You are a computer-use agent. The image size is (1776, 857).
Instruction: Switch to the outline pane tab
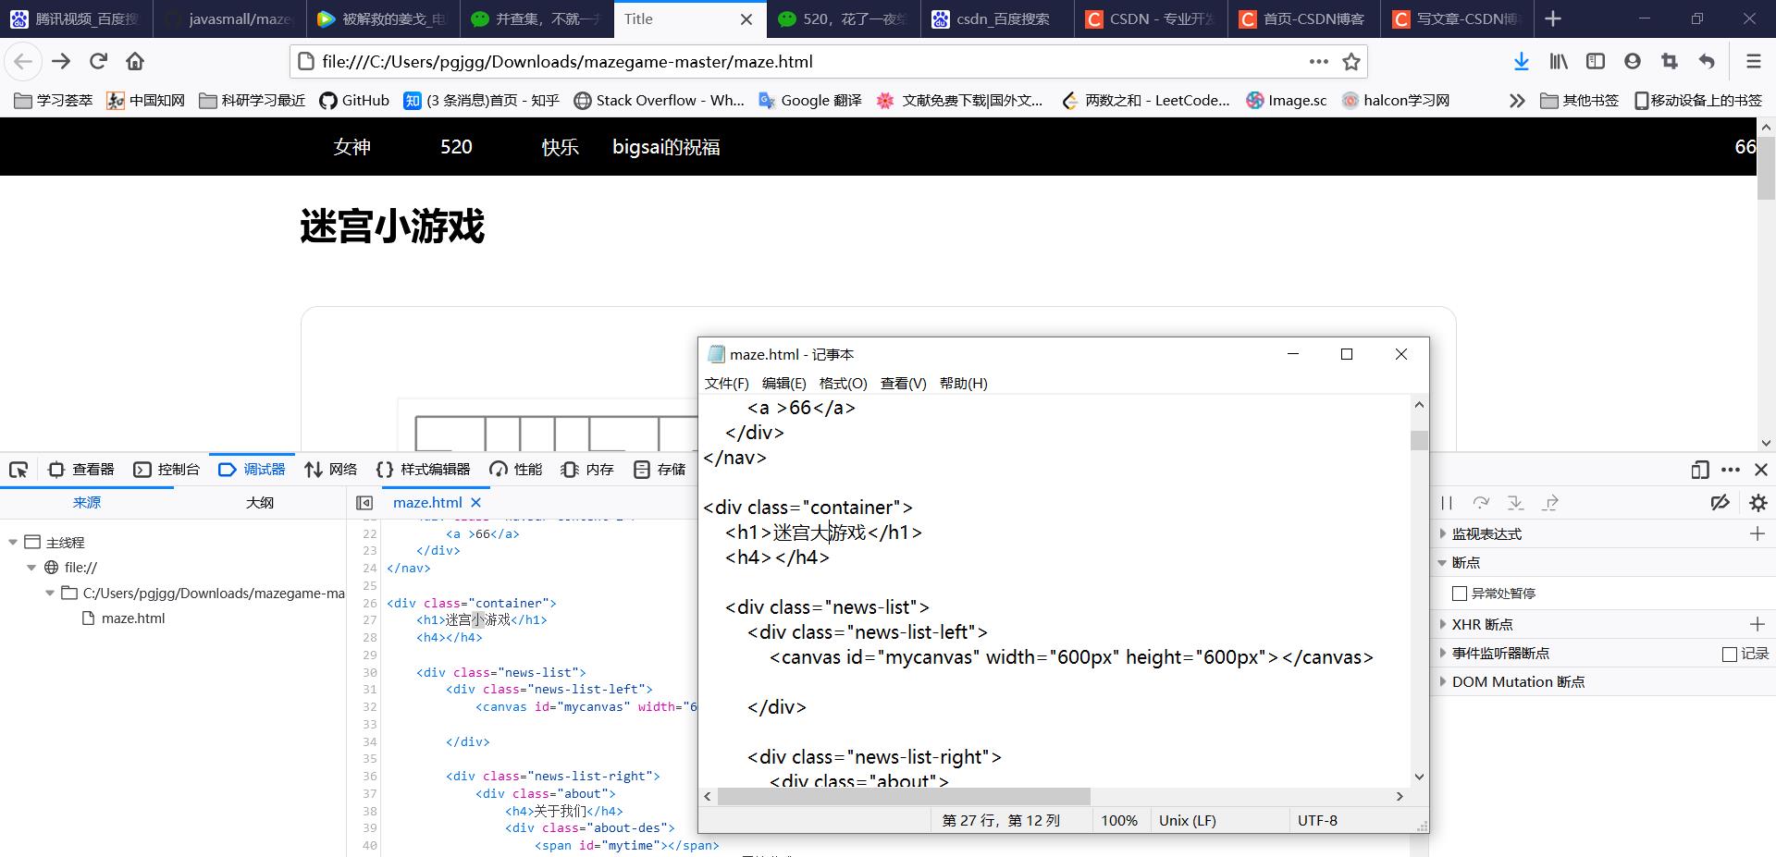click(x=260, y=503)
